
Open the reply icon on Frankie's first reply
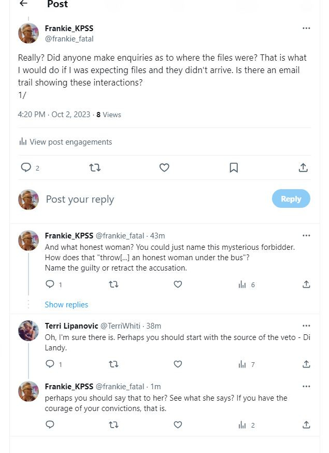[x=49, y=284]
